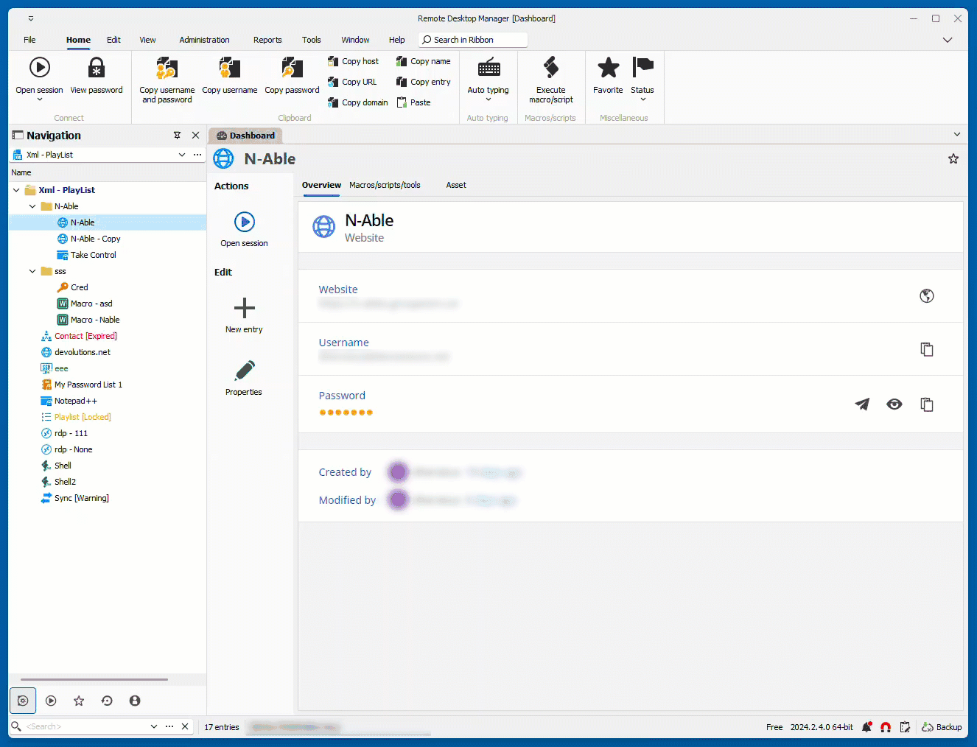Click the Favorite star in ribbon
977x747 pixels.
[608, 68]
